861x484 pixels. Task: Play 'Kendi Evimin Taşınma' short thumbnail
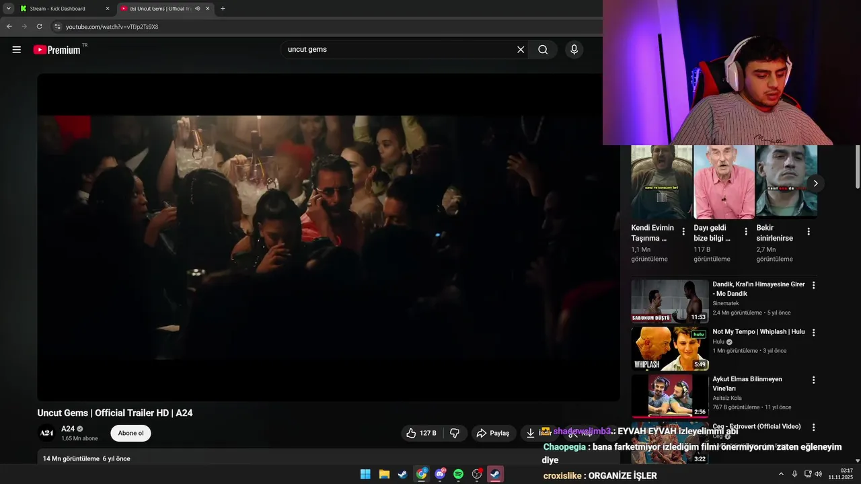[662, 182]
